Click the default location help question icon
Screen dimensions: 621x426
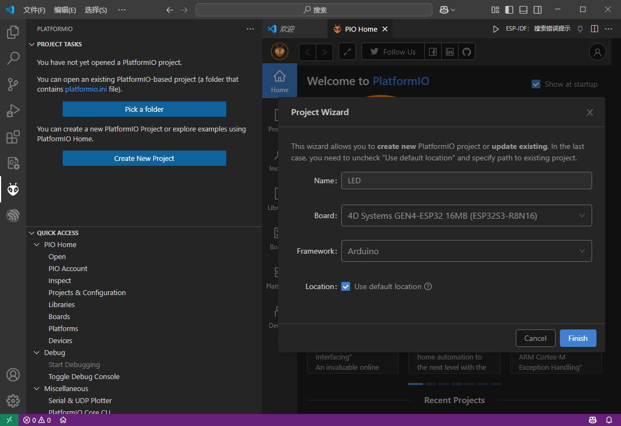click(428, 286)
